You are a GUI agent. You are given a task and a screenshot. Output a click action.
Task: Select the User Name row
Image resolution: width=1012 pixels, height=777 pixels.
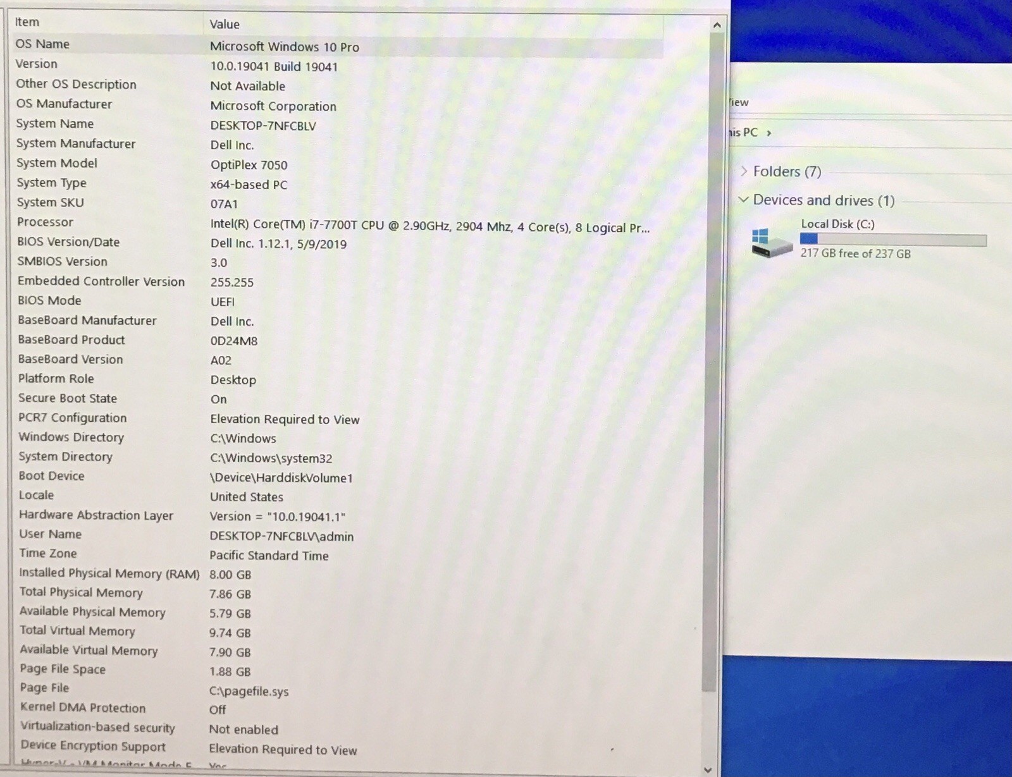click(338, 535)
